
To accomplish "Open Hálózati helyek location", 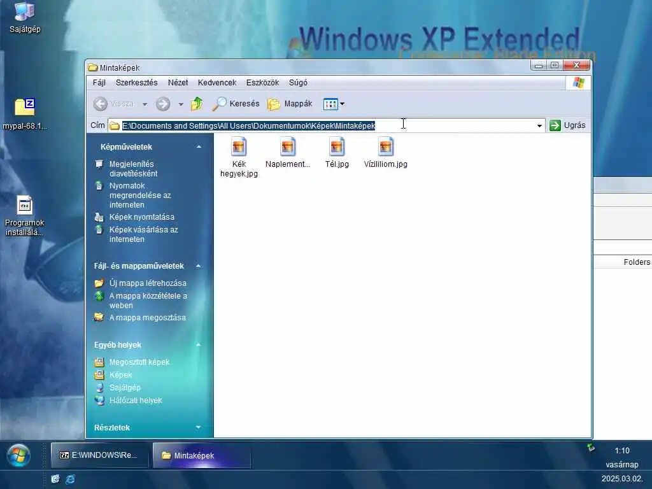I will pos(136,400).
